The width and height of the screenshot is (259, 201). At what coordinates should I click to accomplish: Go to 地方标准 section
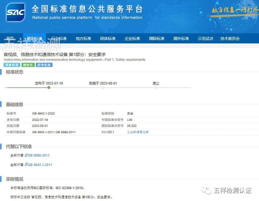point(83,38)
